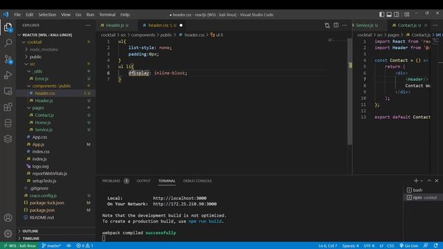Image resolution: width=443 pixels, height=249 pixels.
Task: Click the open changes icon in editor toolbar
Action: [327, 26]
